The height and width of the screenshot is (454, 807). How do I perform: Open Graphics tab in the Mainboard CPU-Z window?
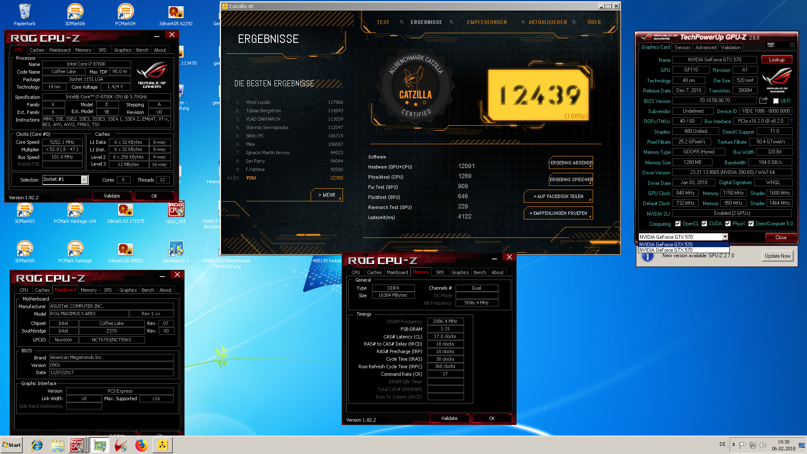pos(128,290)
